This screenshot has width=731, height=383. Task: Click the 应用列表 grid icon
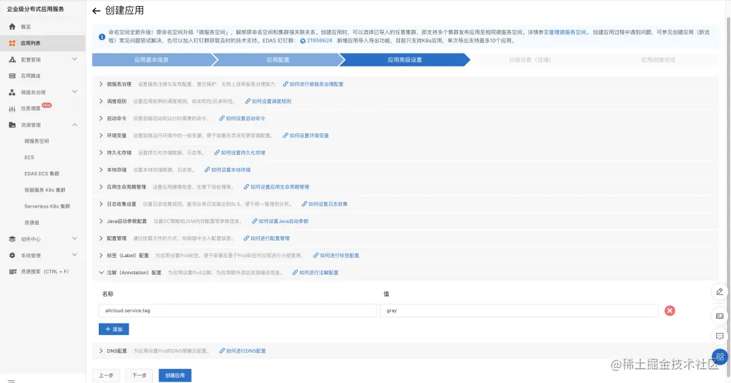coord(12,43)
